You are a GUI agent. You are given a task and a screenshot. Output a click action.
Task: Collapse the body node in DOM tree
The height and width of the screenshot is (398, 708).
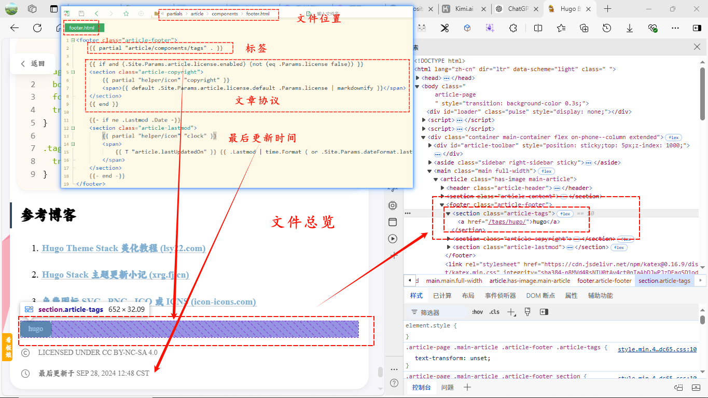418,87
